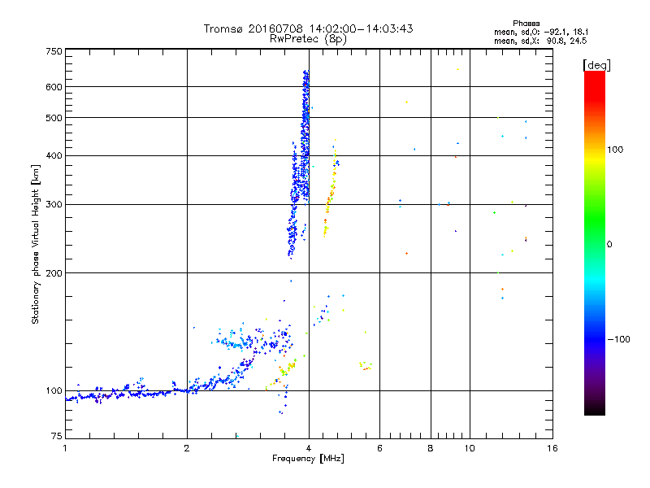The width and height of the screenshot is (650, 488).
Task: Click the y-axis tick label '600'
Action: [x=54, y=87]
